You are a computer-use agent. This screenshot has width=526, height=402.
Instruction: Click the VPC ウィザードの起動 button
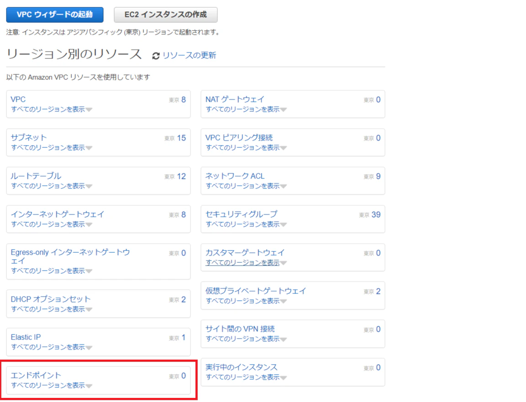55,15
